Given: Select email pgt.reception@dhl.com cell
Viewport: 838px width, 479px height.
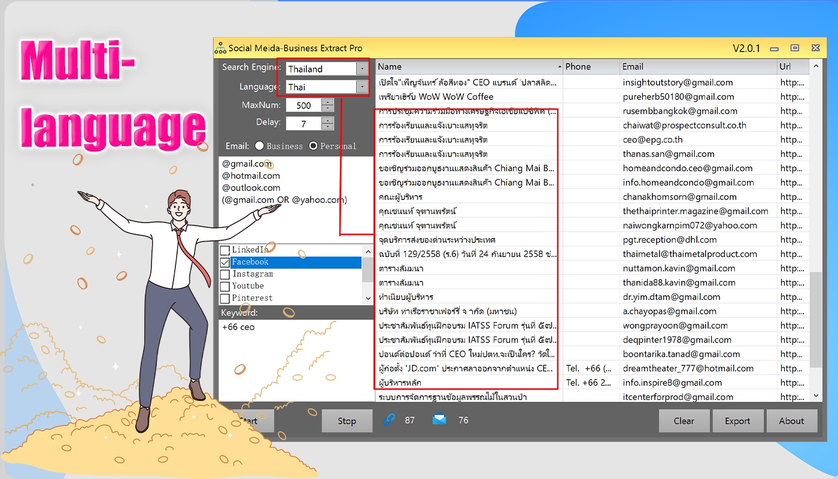Looking at the screenshot, I should (x=698, y=240).
